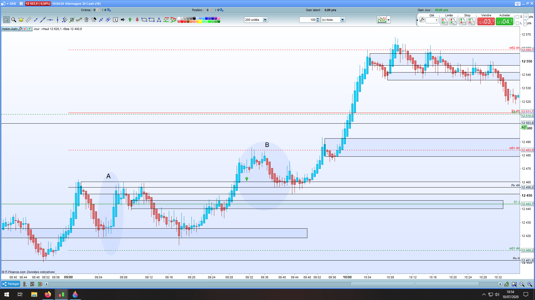Click the Vendre sell price button
Viewport: 535px width, 300px height.
tap(486, 22)
